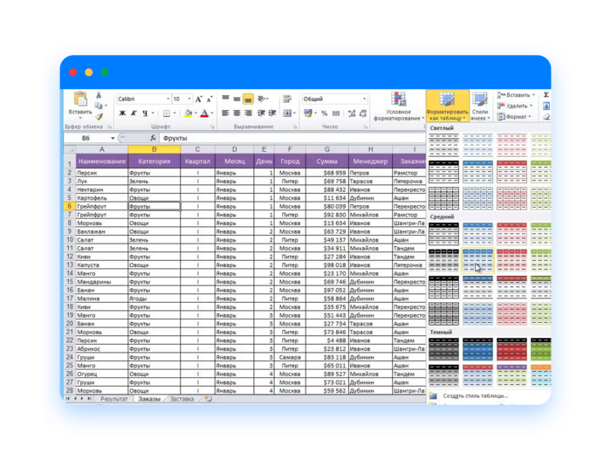Click the Merge and Center icon

[x=287, y=113]
